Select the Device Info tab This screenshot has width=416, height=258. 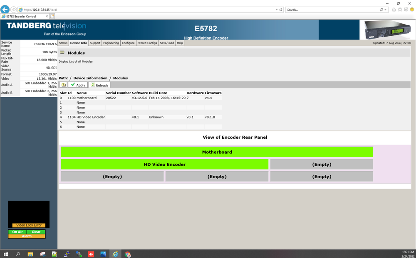tap(79, 43)
